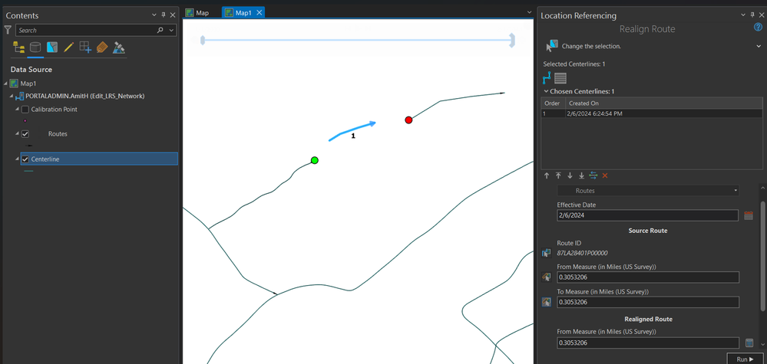Click the Run button
Image resolution: width=767 pixels, height=364 pixels.
click(x=745, y=359)
